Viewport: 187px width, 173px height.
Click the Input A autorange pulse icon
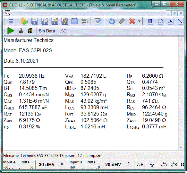tap(62, 164)
